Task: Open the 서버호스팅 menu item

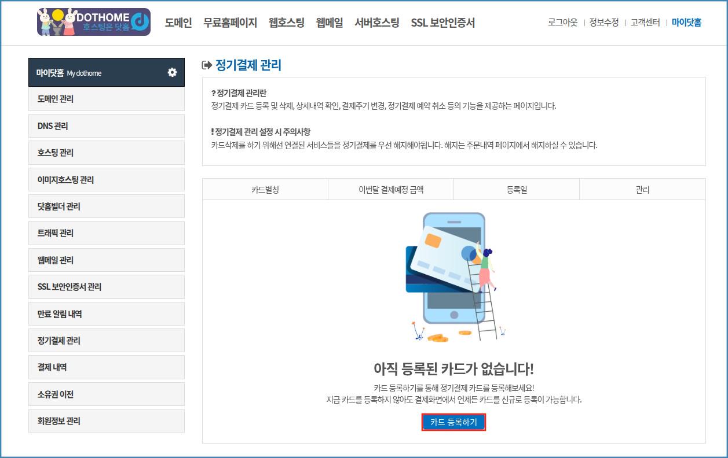Action: 376,23
